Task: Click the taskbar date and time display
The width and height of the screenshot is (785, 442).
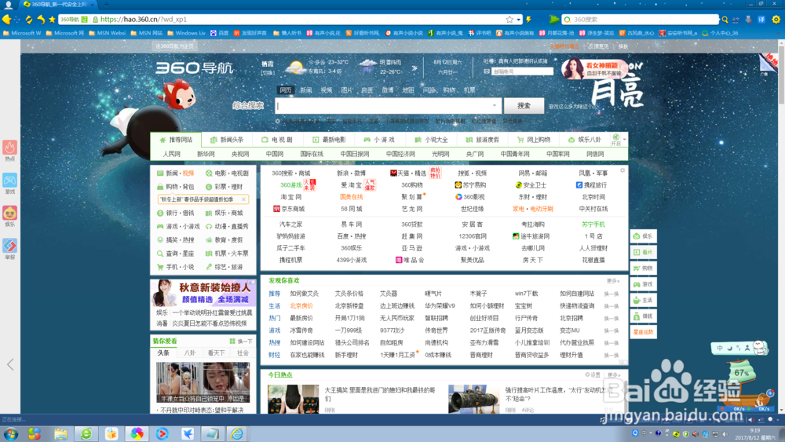Action: tap(755, 434)
